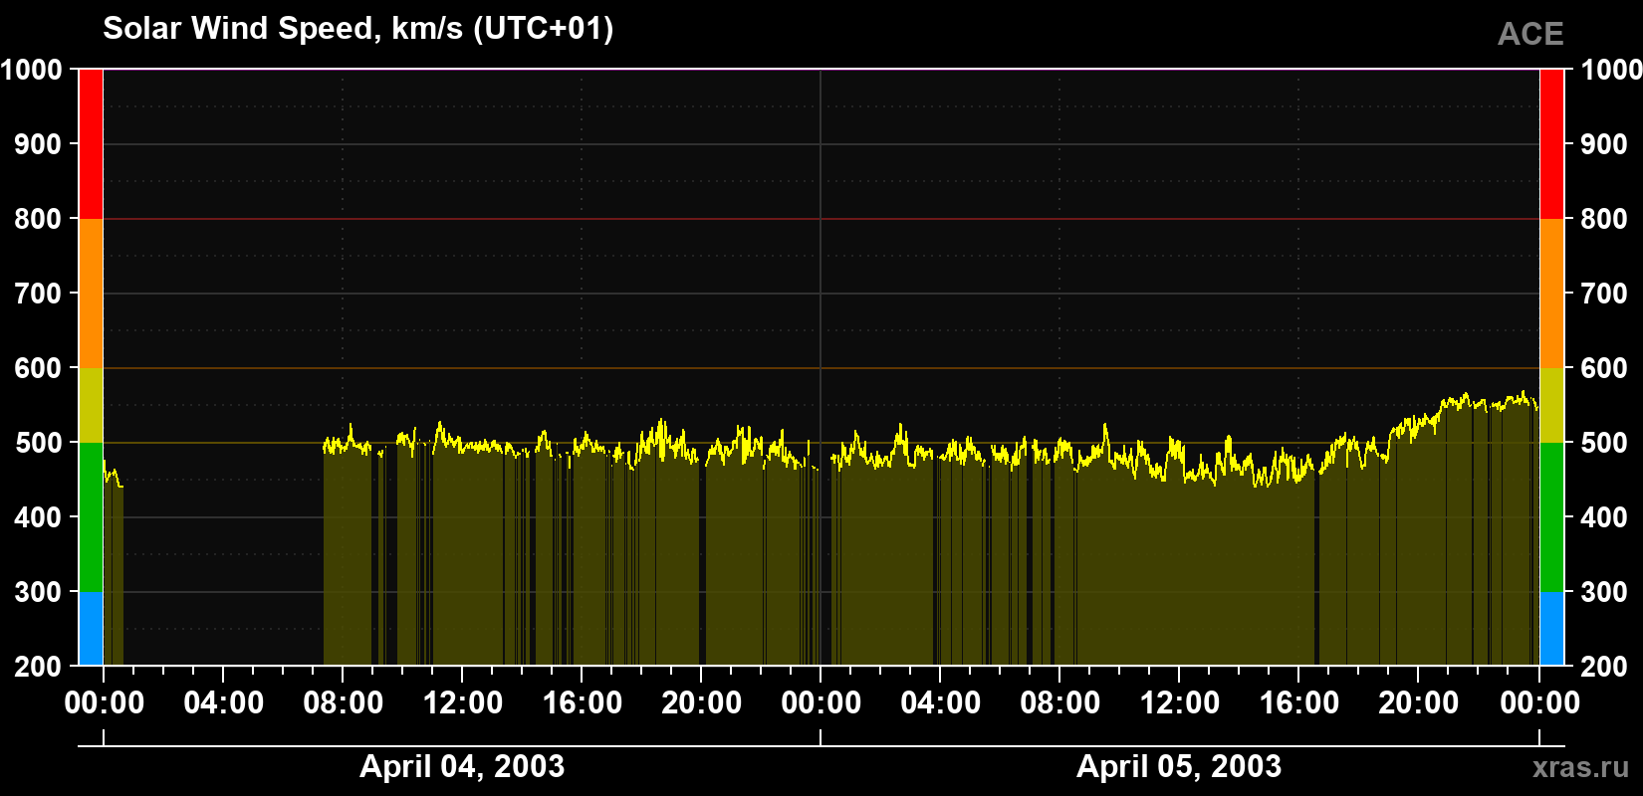Click the right axis 300 value label

coord(1605,592)
